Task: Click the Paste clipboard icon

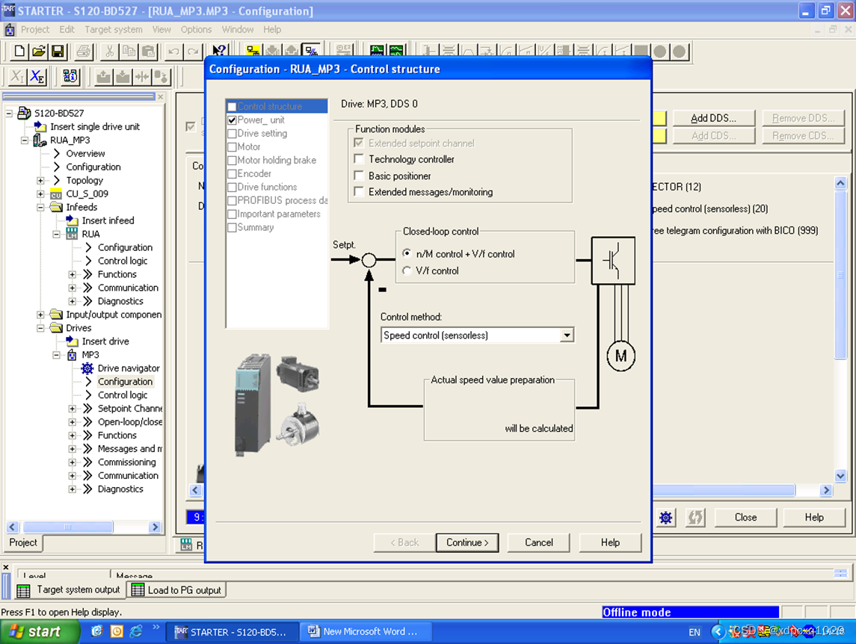Action: 148,52
